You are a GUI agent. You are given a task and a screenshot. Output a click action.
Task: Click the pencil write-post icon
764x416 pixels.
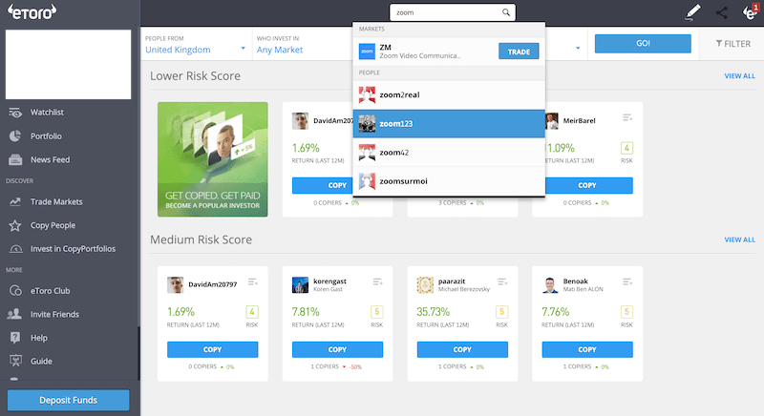692,12
